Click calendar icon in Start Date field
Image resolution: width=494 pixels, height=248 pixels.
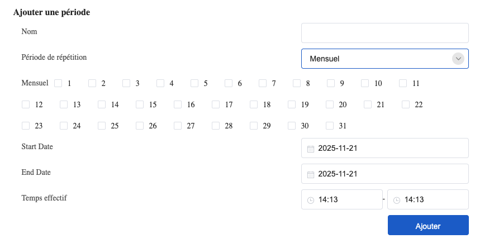(x=311, y=149)
